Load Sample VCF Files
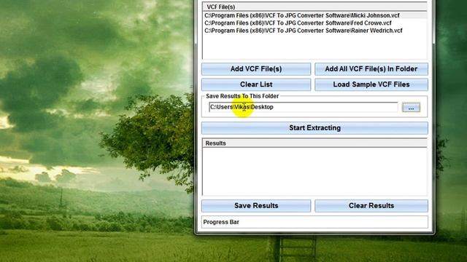The width and height of the screenshot is (467, 262). point(371,84)
